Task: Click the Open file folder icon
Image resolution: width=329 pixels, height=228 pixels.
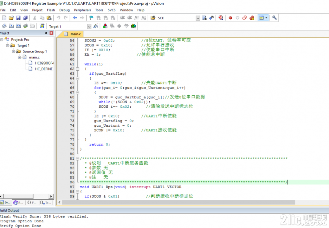Action: (x=11, y=18)
